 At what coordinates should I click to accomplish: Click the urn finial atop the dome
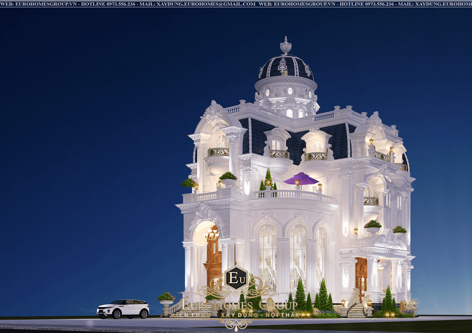point(285,46)
